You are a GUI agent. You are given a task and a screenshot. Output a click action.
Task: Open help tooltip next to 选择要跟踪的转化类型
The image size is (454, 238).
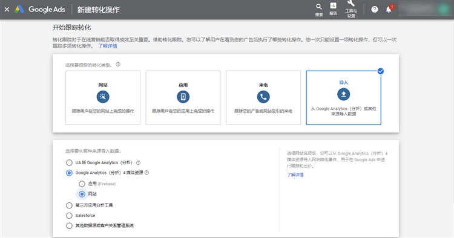click(x=118, y=64)
